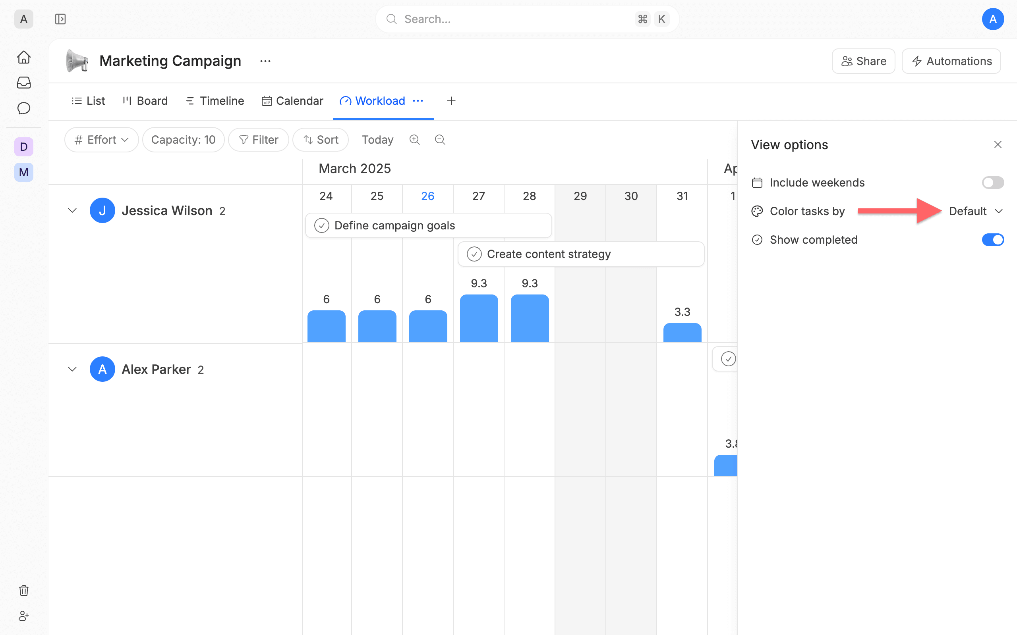Open the M project in sidebar
This screenshot has width=1017, height=635.
pos(24,172)
